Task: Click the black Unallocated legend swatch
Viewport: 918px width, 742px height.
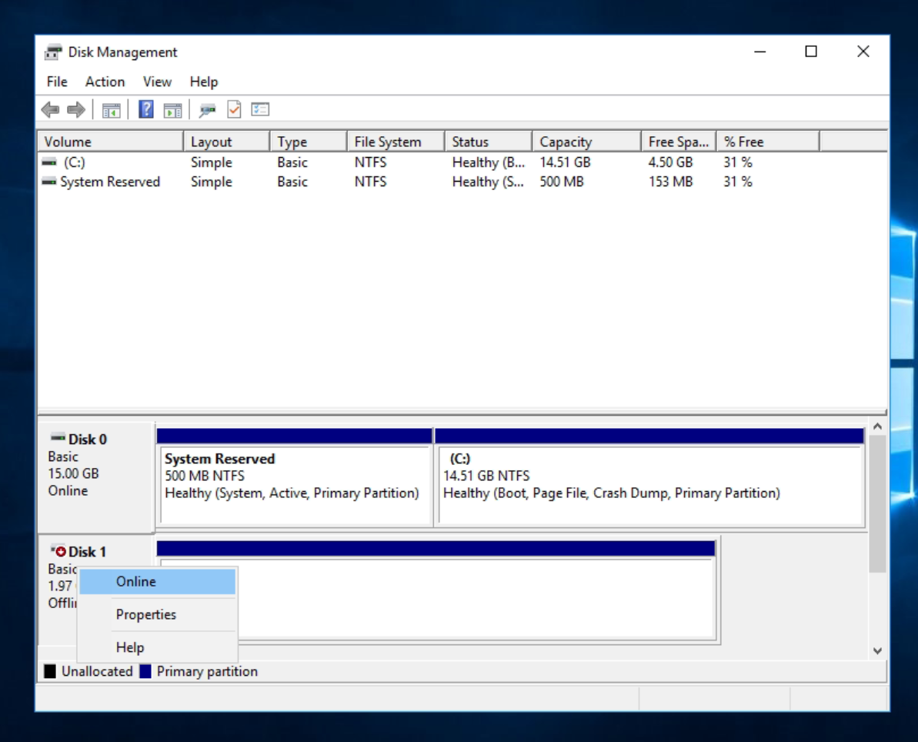Action: click(x=50, y=671)
